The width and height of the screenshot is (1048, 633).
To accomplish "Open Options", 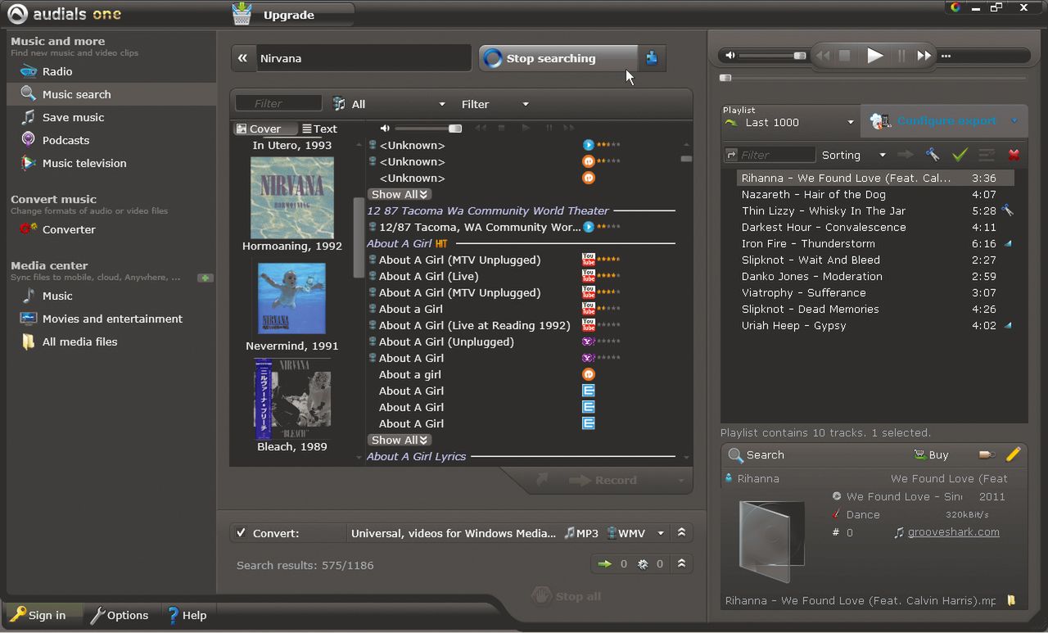I will (x=119, y=615).
